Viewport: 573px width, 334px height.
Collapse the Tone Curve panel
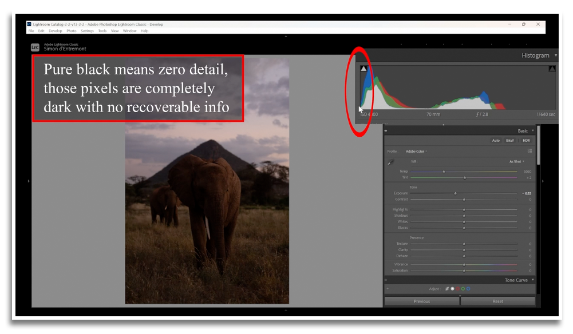tap(533, 280)
